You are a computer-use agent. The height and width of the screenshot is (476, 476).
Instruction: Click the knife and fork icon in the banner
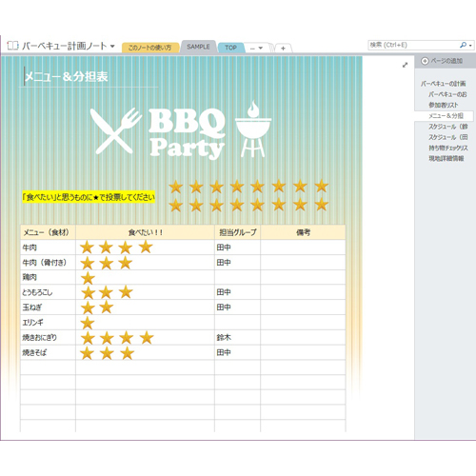(115, 130)
